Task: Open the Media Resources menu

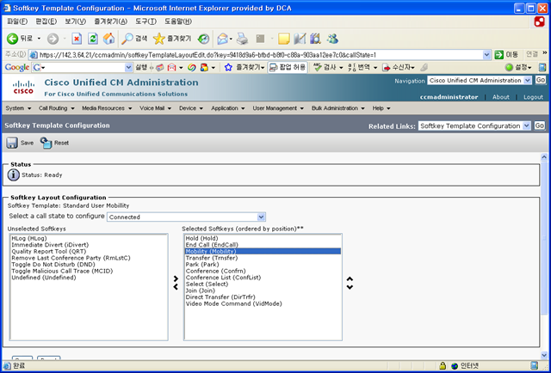Action: tap(107, 108)
